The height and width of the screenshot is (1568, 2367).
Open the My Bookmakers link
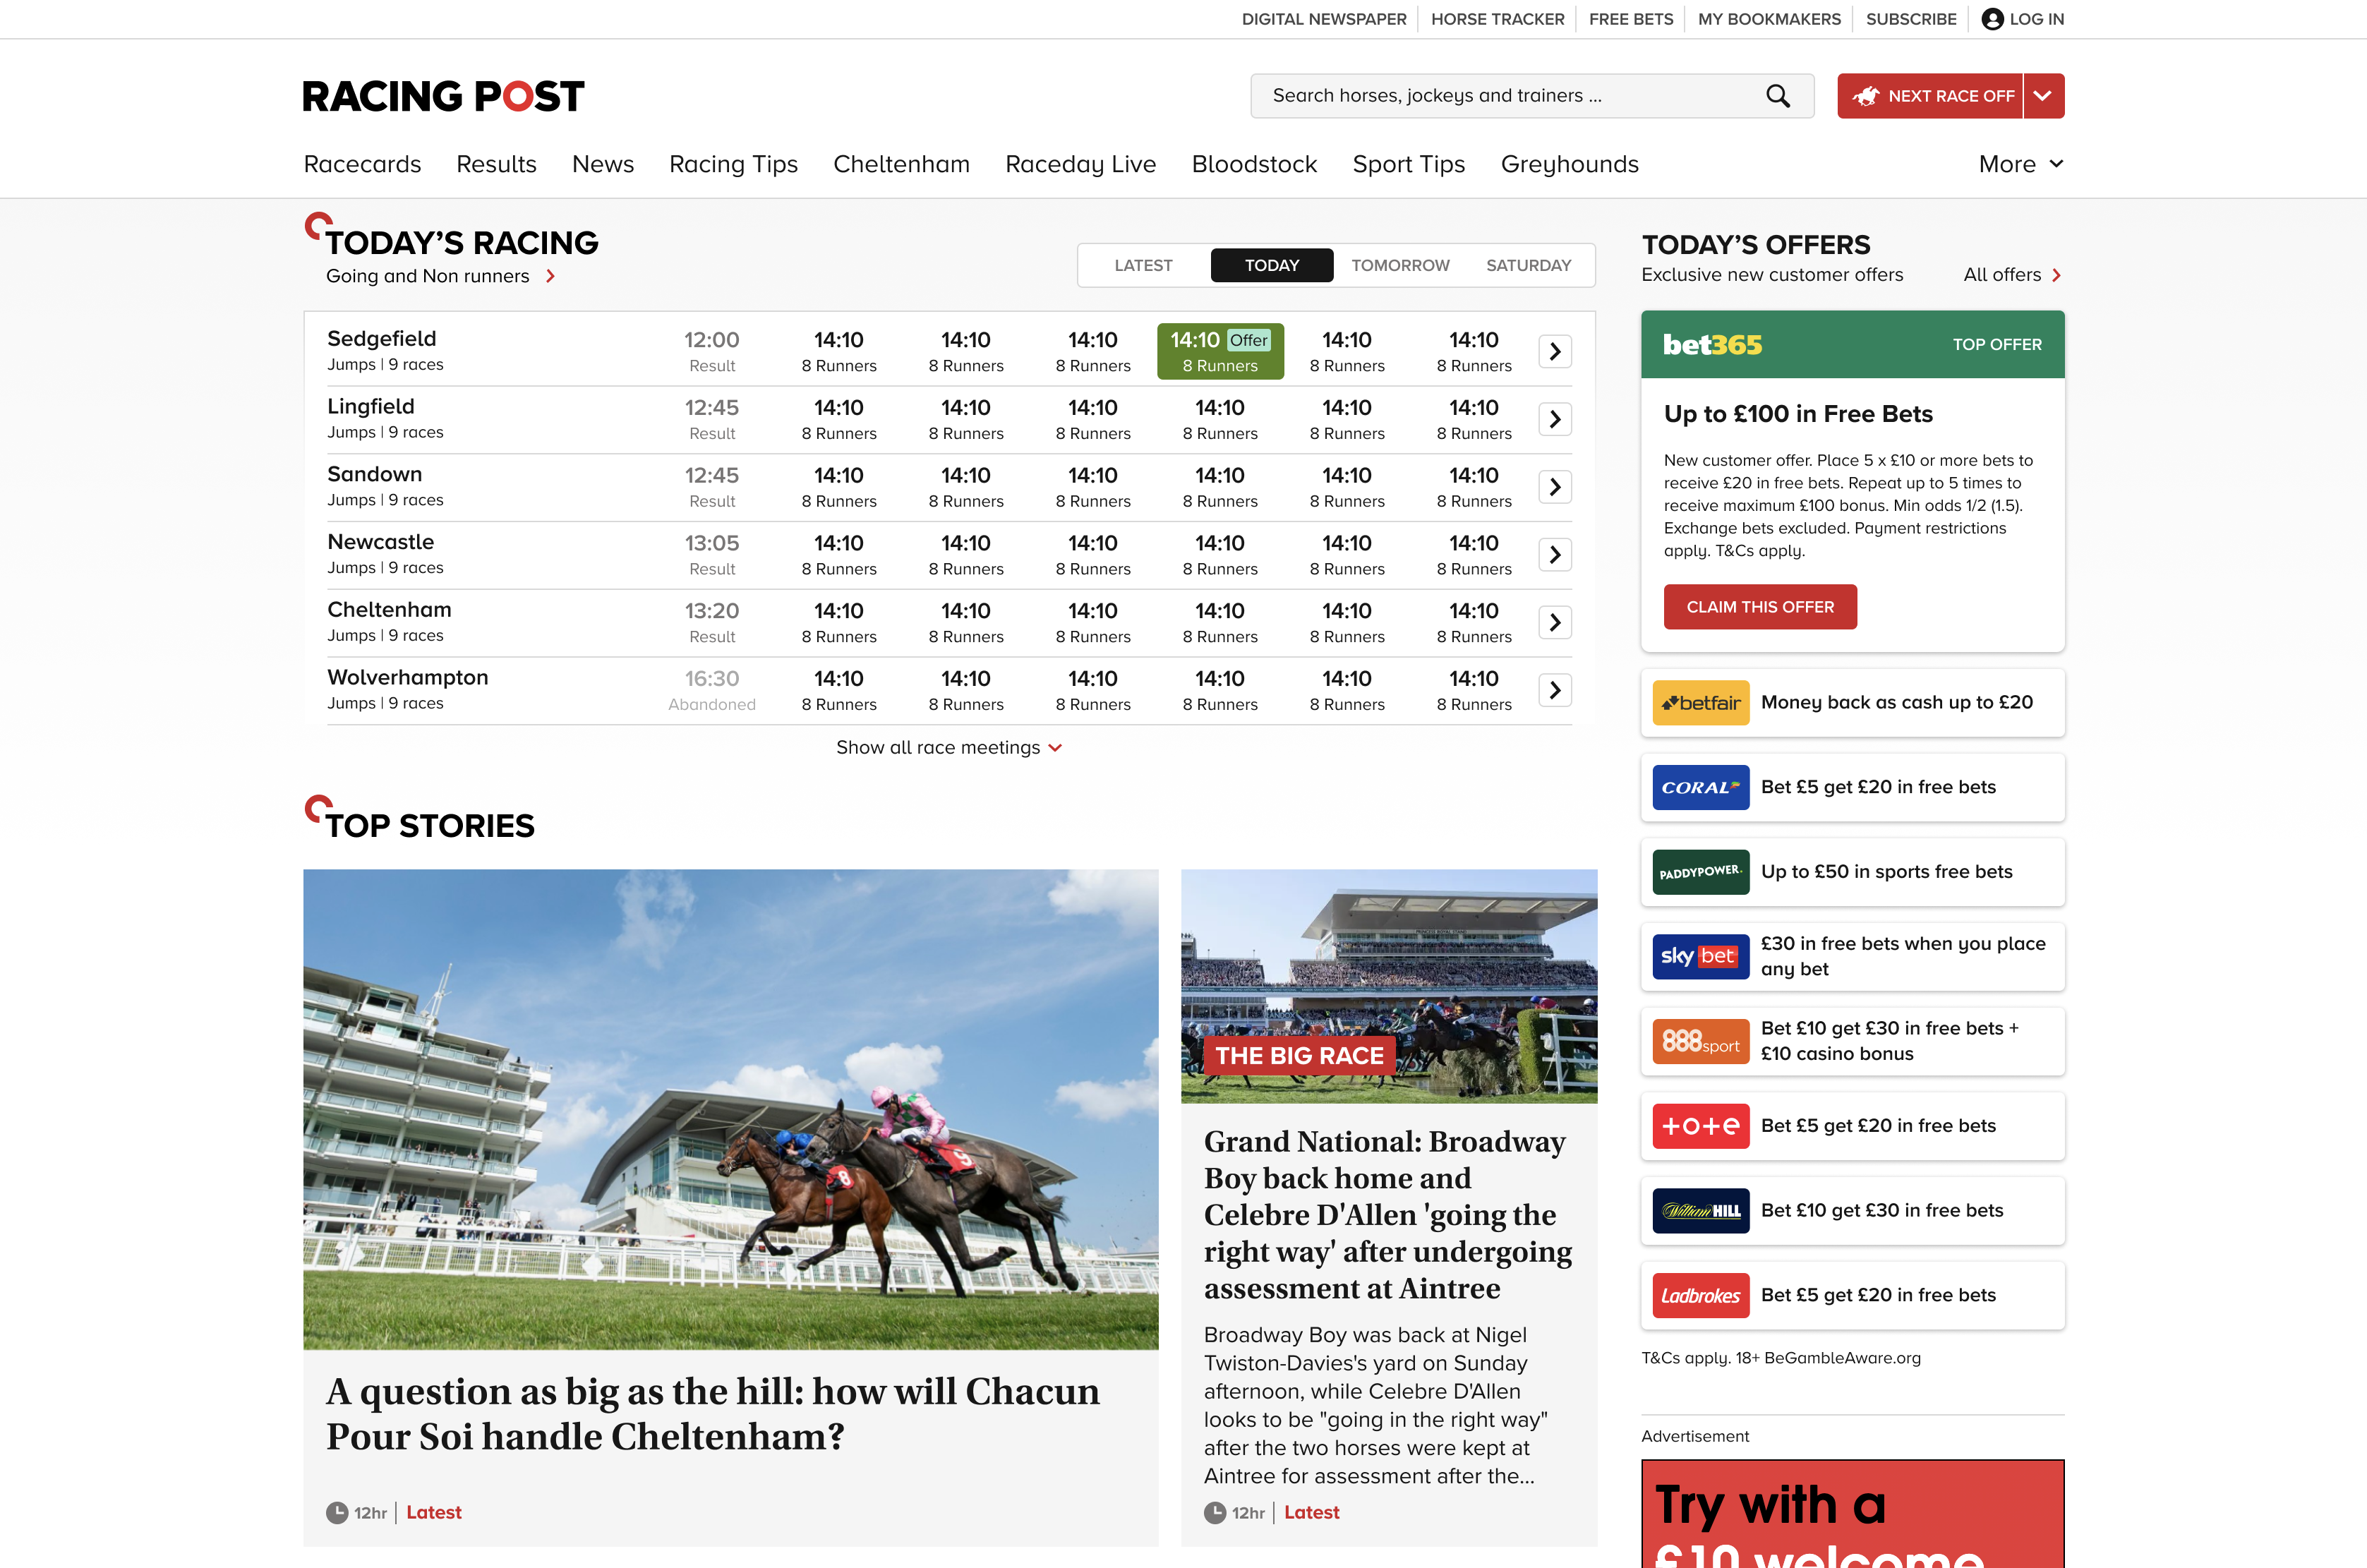1769,19
